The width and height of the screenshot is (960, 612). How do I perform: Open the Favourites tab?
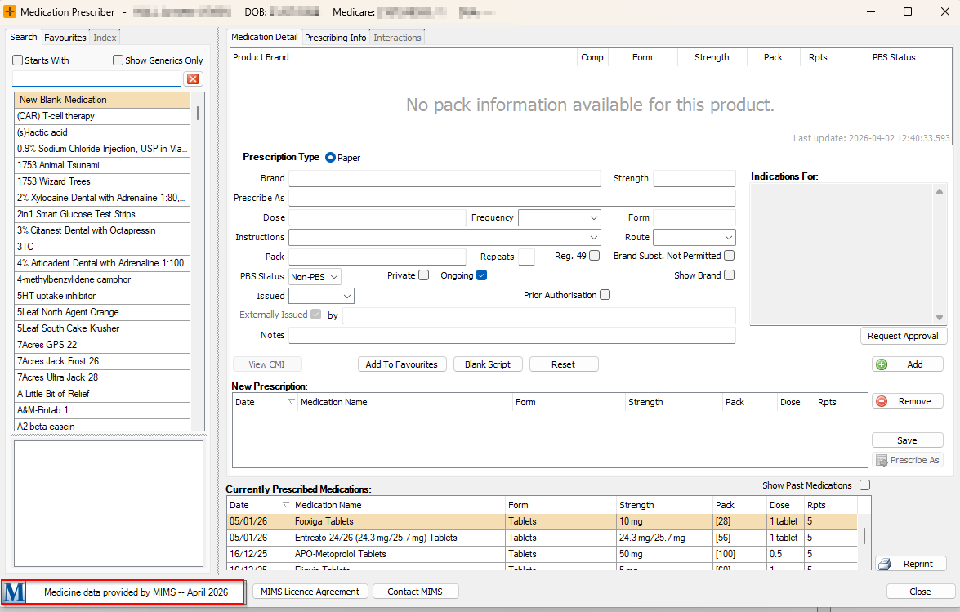pos(65,38)
